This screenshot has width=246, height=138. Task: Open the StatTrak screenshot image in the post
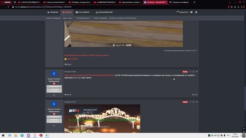tap(123, 34)
